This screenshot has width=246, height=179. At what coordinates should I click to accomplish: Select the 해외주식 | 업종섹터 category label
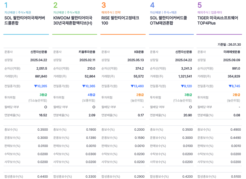[210, 12]
